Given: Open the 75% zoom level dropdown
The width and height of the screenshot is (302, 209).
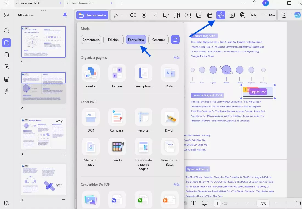Looking at the screenshot, I should (263, 203).
